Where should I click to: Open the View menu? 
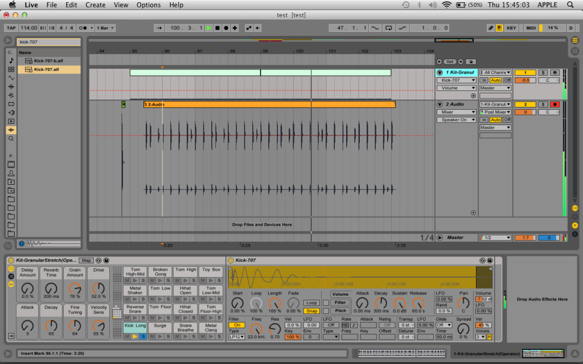[121, 5]
